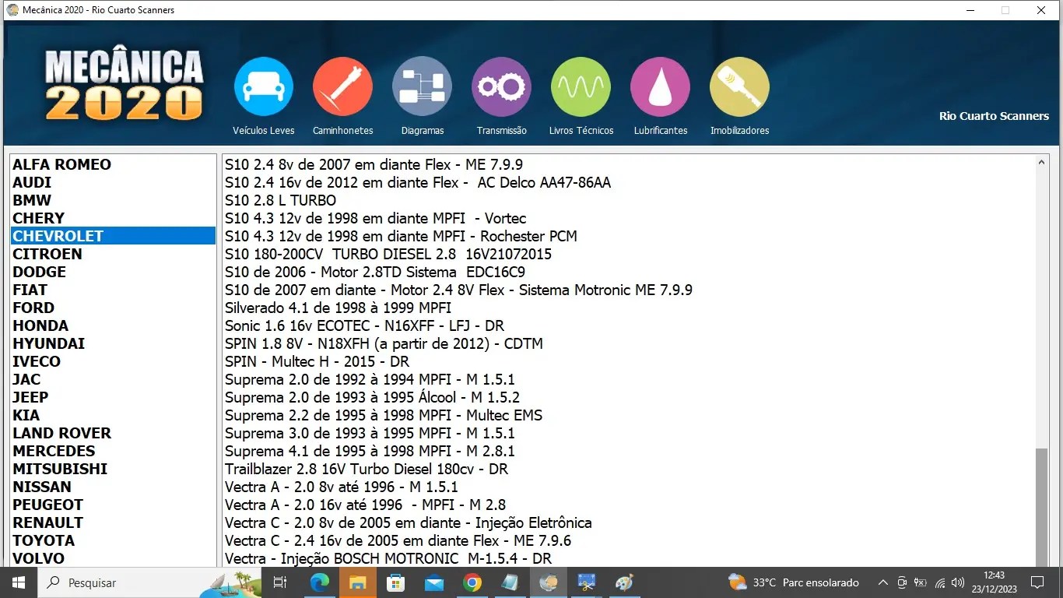Viewport: 1063px width, 598px height.
Task: Open S10 2.4 16v AC Delco AA47-86AA entry
Action: click(x=418, y=182)
